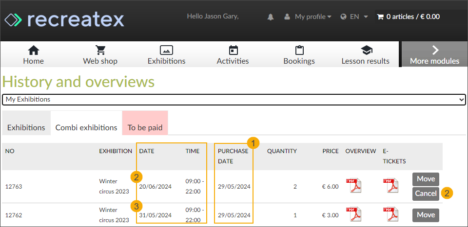The width and height of the screenshot is (468, 227).
Task: Open the My Exhibitions overview dropdown
Action: 234,100
